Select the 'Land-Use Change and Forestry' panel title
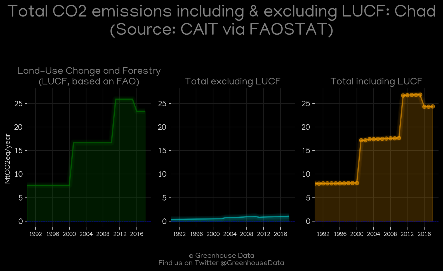 [89, 71]
